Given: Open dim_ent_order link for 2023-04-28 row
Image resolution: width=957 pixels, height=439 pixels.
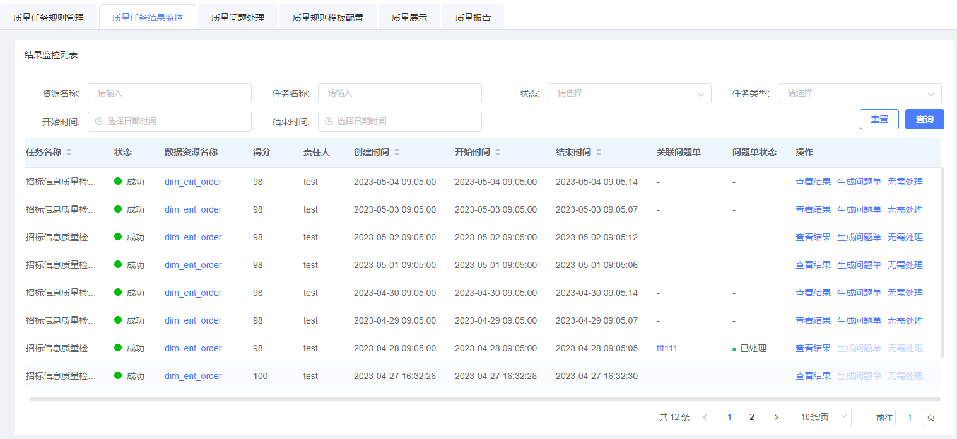Looking at the screenshot, I should pos(193,348).
